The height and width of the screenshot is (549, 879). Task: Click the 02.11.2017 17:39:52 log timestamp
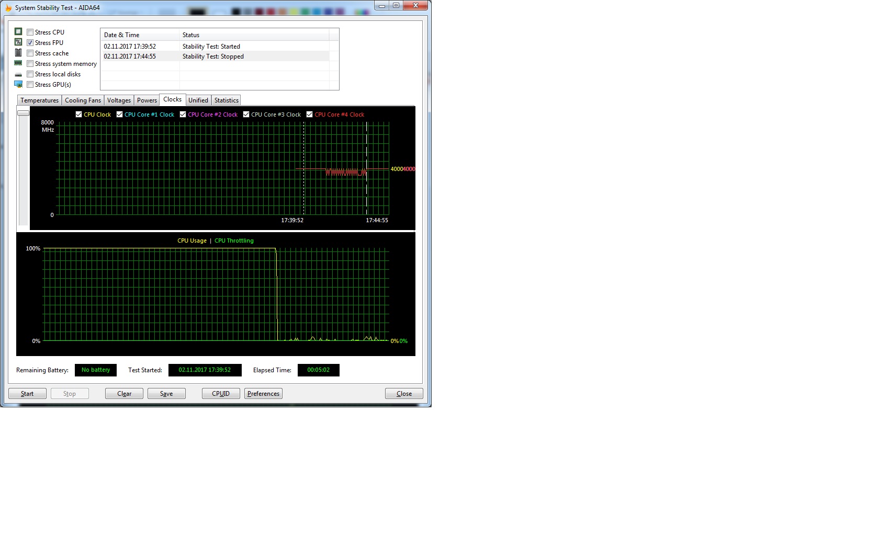click(x=130, y=47)
